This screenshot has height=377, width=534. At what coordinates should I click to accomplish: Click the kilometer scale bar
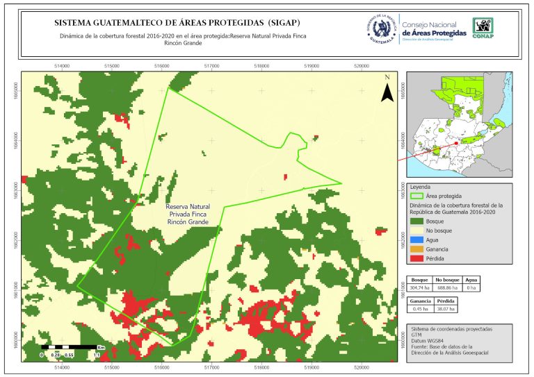70,346
